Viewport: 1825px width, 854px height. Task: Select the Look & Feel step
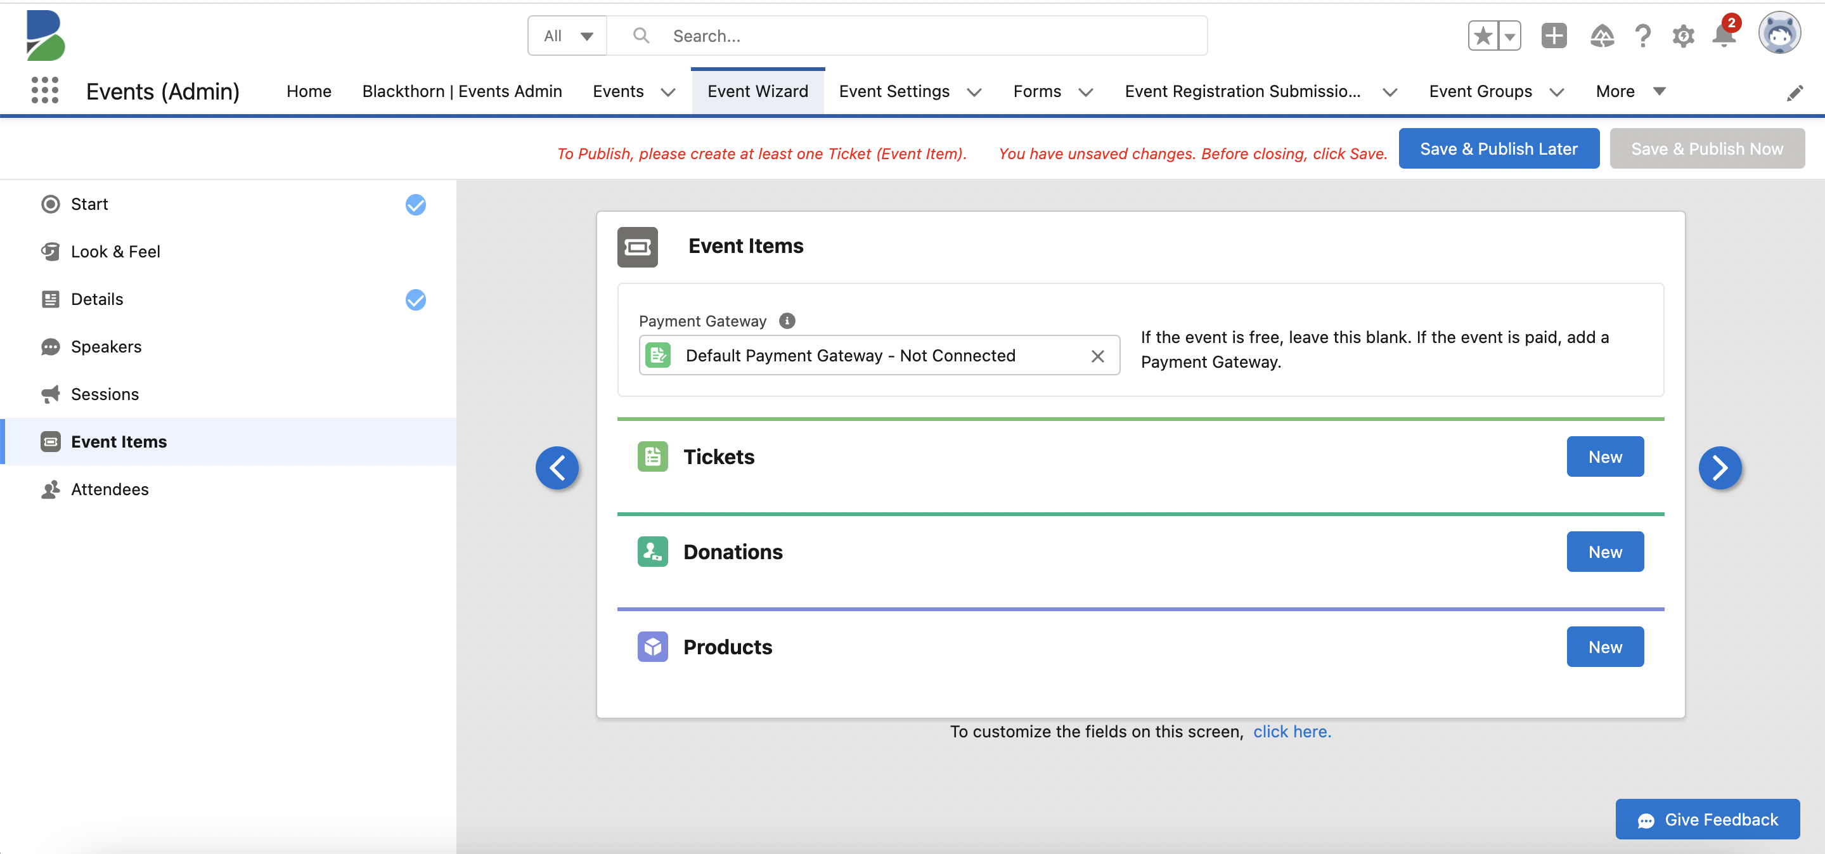coord(228,252)
